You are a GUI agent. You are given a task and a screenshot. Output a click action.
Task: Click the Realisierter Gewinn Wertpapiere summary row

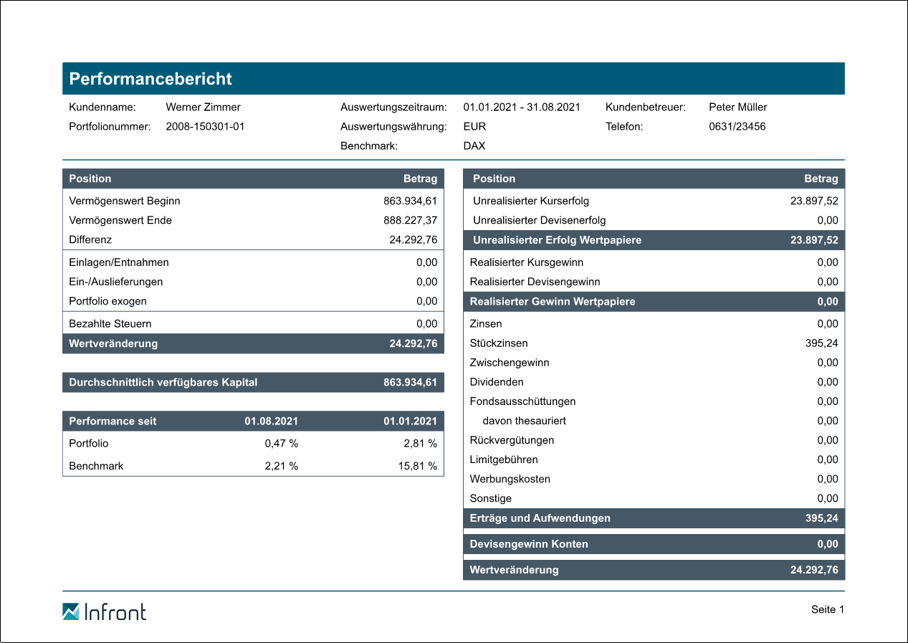pos(654,302)
